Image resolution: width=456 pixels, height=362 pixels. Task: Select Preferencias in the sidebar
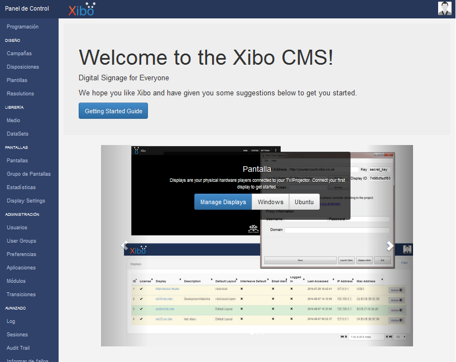tap(22, 254)
